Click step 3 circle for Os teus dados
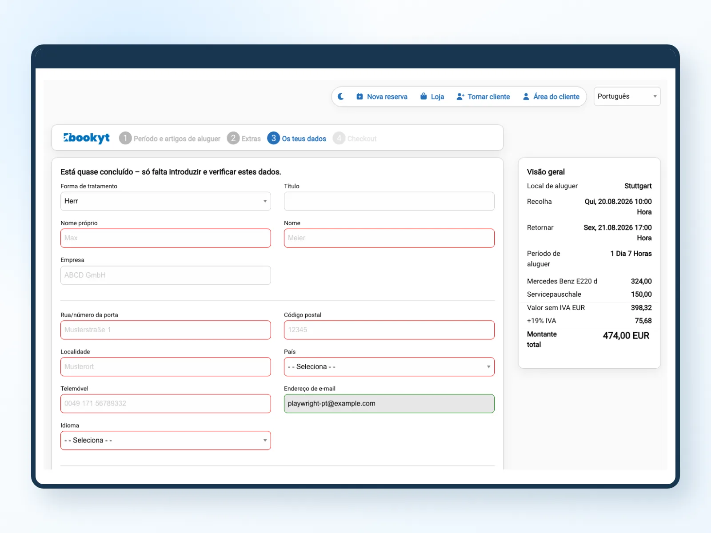711x533 pixels. 274,138
